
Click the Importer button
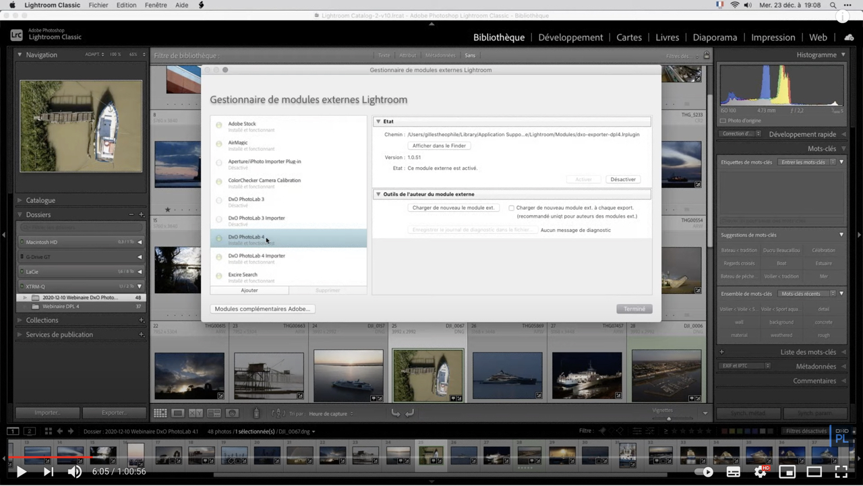pos(47,413)
